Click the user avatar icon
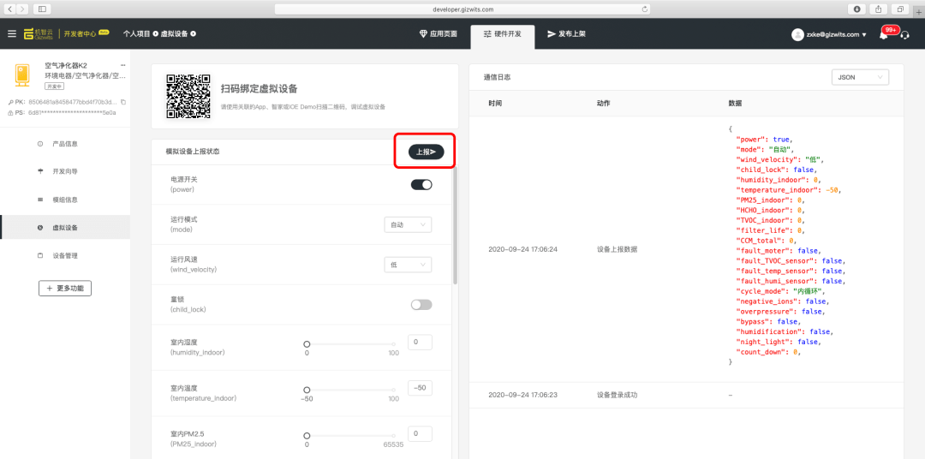925x459 pixels. (797, 34)
